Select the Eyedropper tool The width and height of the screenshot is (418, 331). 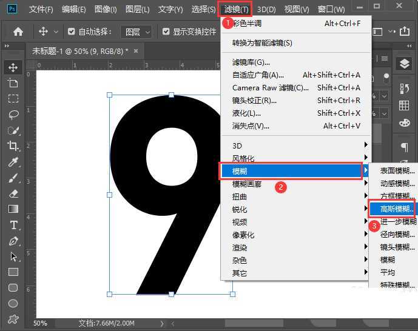(x=13, y=162)
